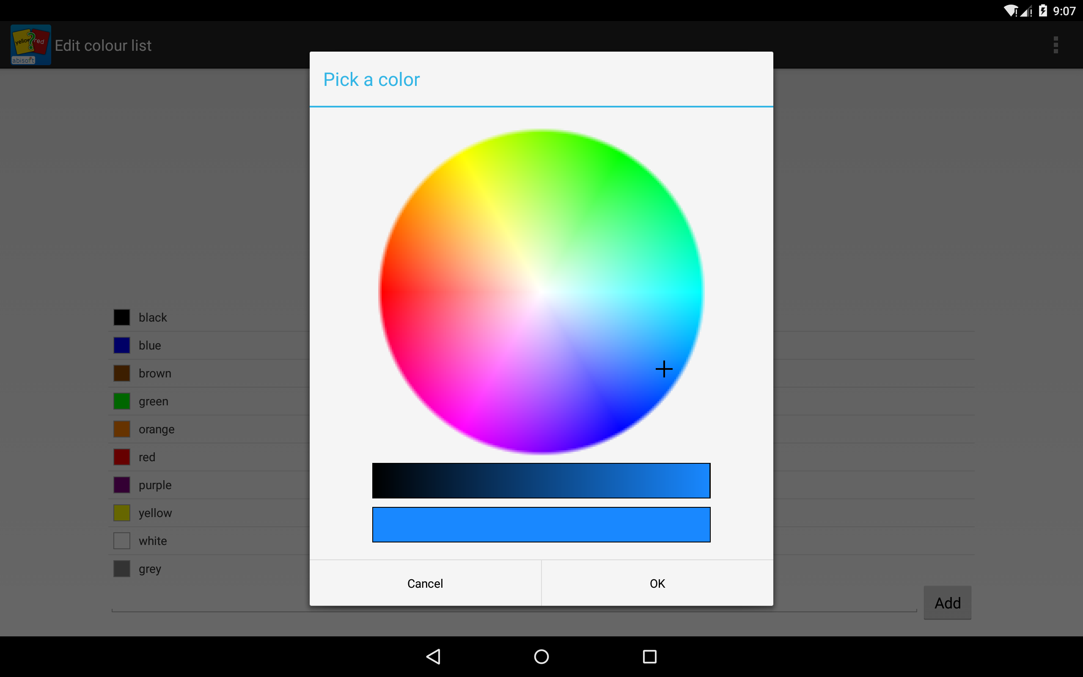The image size is (1083, 677).
Task: Click the 'blue' list label
Action: click(x=149, y=345)
